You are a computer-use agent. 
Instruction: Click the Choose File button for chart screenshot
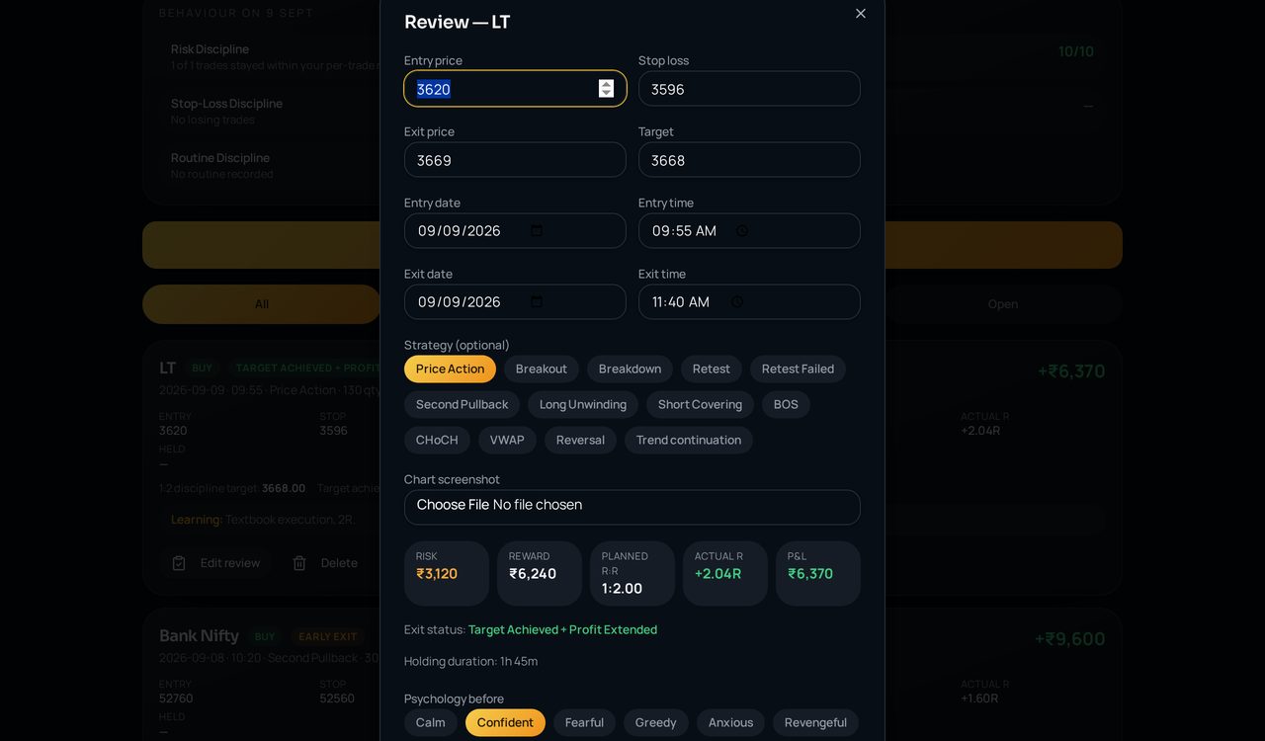pyautogui.click(x=453, y=505)
